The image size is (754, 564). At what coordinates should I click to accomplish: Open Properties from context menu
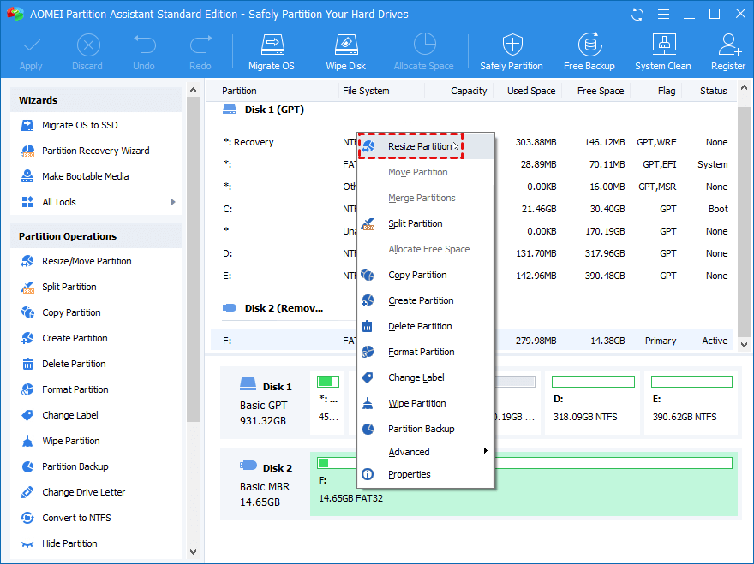(x=409, y=474)
